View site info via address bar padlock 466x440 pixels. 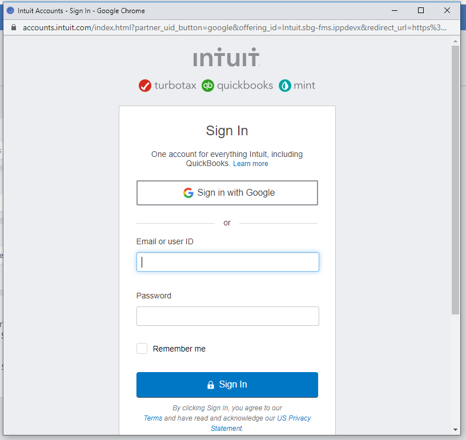point(14,27)
